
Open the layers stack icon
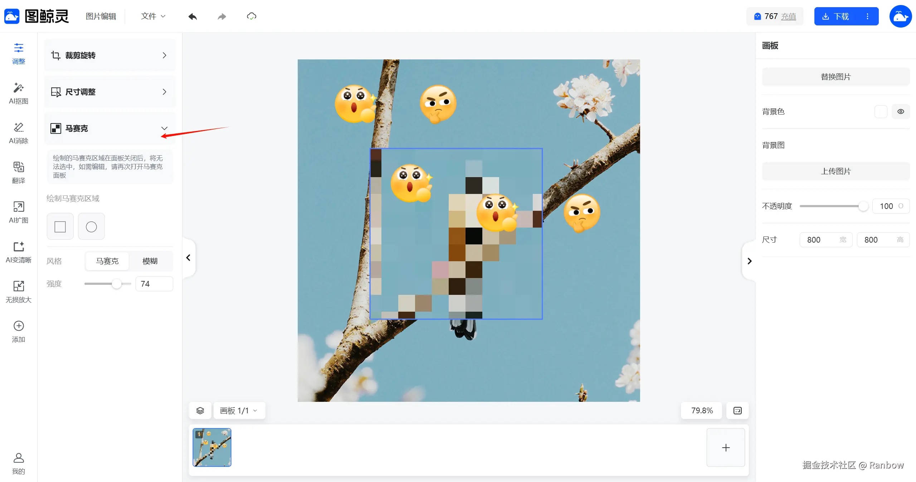coord(200,410)
